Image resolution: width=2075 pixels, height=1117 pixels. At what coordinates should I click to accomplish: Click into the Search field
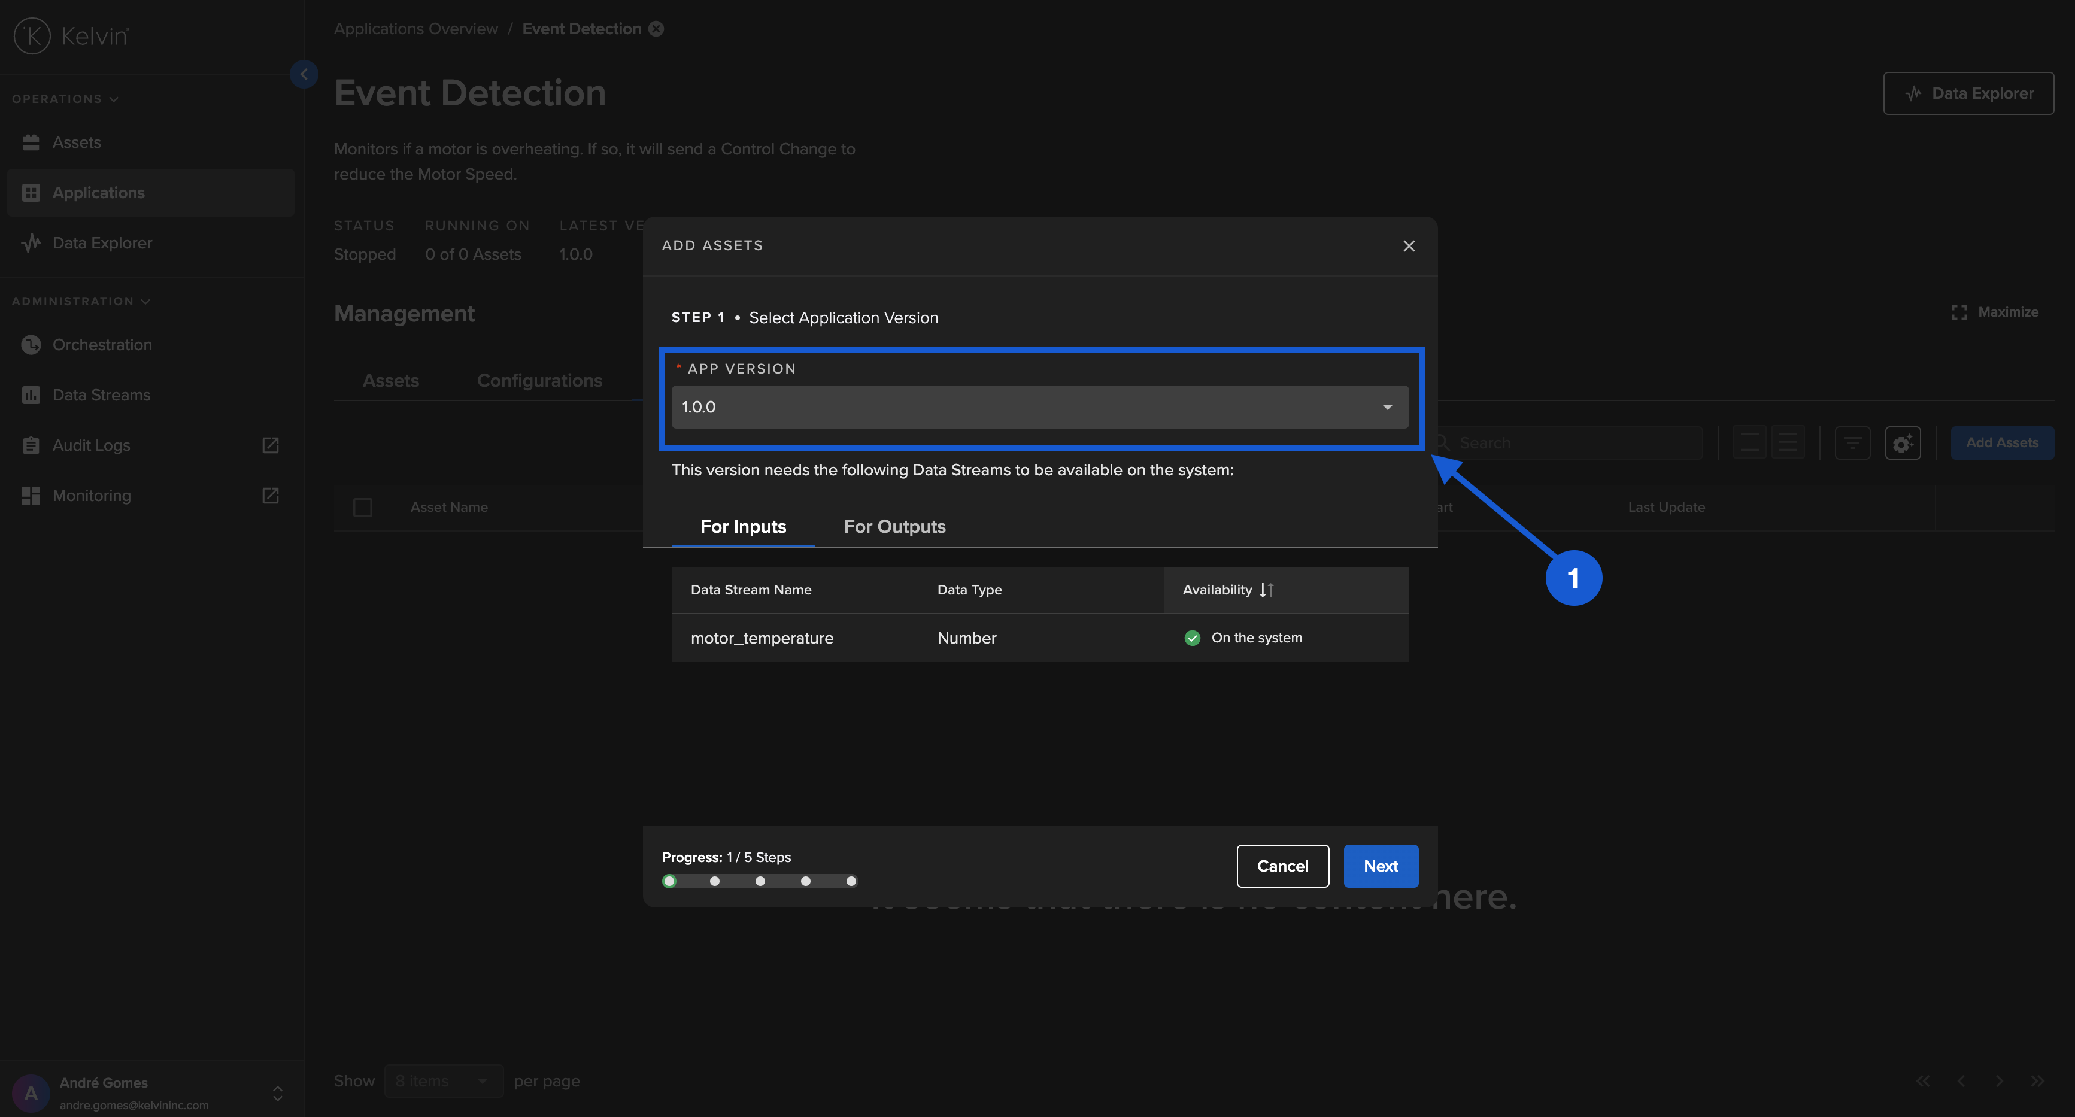click(x=1571, y=442)
